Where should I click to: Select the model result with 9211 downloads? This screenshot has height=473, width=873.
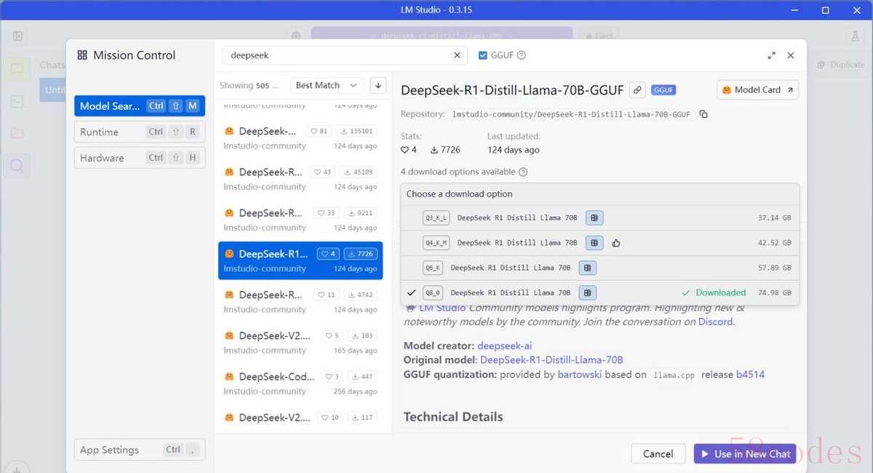pyautogui.click(x=300, y=220)
